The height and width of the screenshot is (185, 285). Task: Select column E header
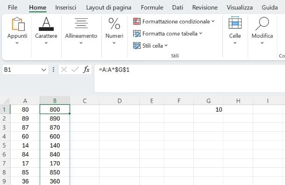coord(151,101)
